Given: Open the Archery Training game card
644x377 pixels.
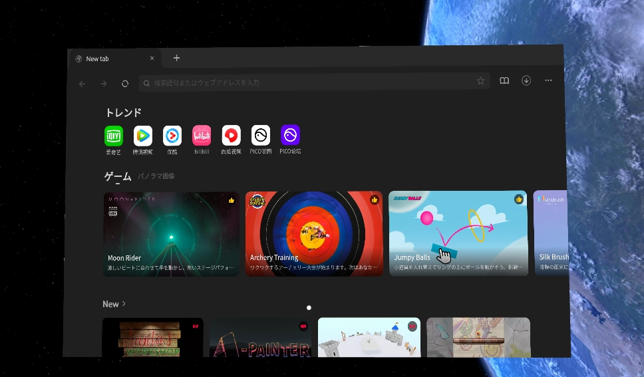Looking at the screenshot, I should coord(314,233).
